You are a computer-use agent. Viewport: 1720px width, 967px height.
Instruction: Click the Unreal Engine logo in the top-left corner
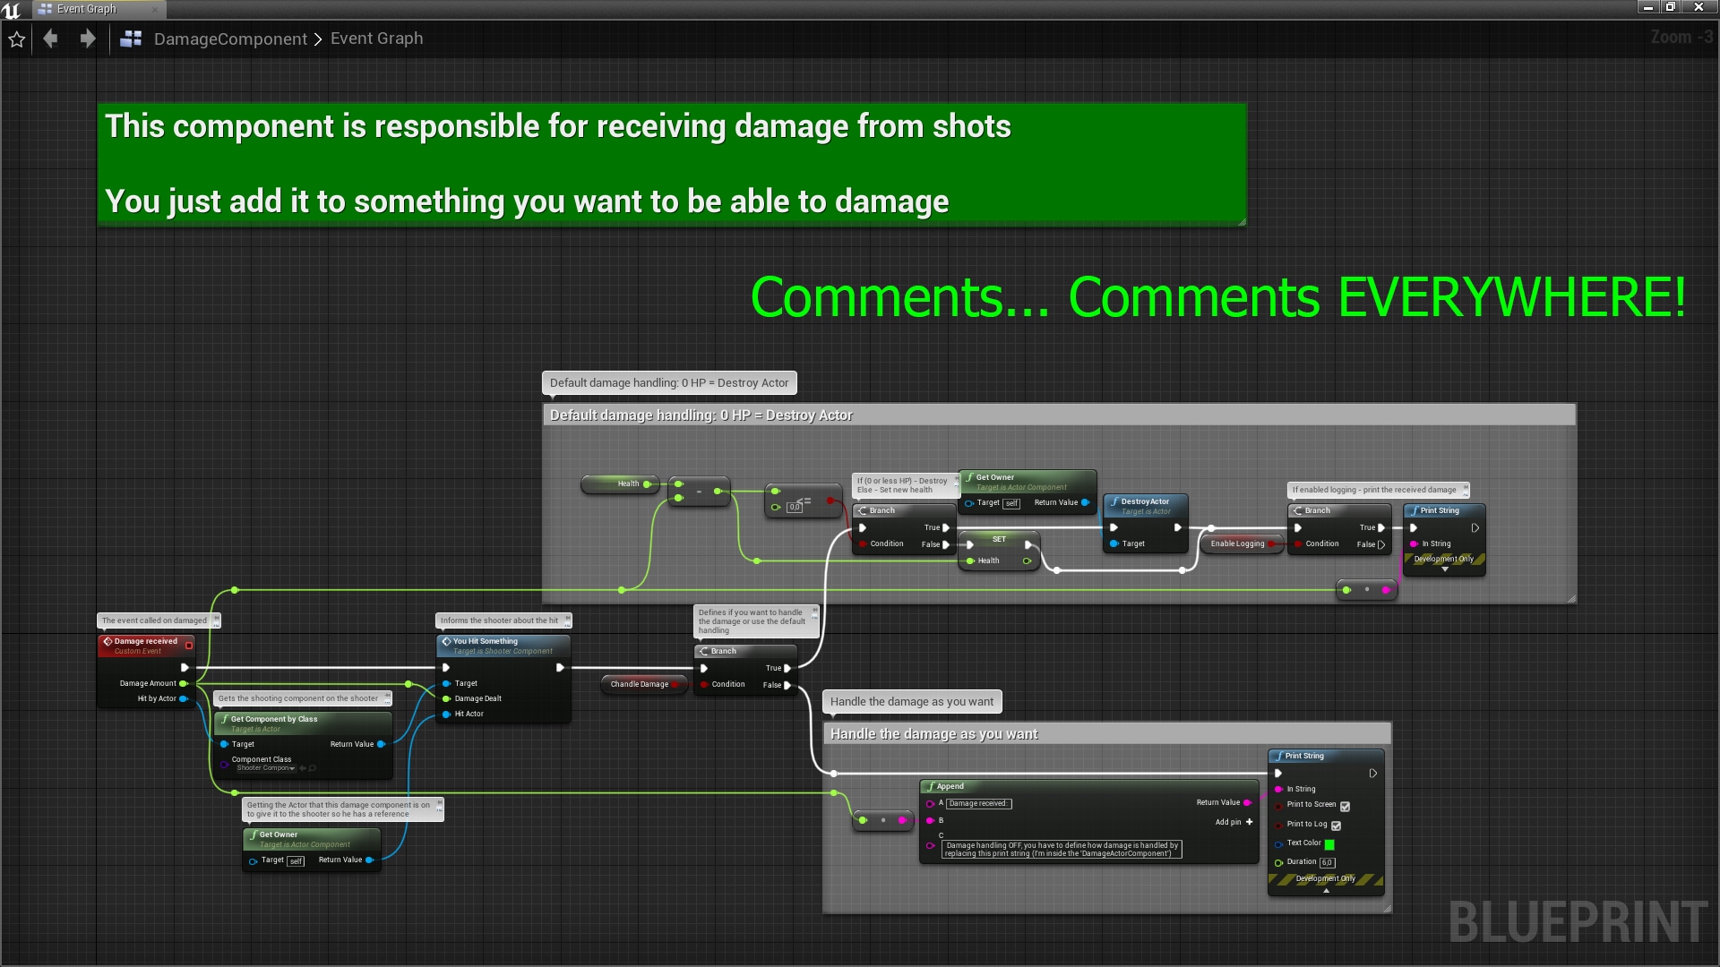click(12, 10)
